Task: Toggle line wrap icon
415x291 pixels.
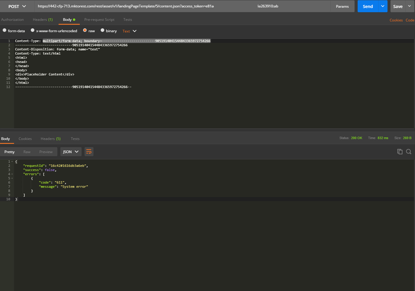Action: pyautogui.click(x=89, y=152)
